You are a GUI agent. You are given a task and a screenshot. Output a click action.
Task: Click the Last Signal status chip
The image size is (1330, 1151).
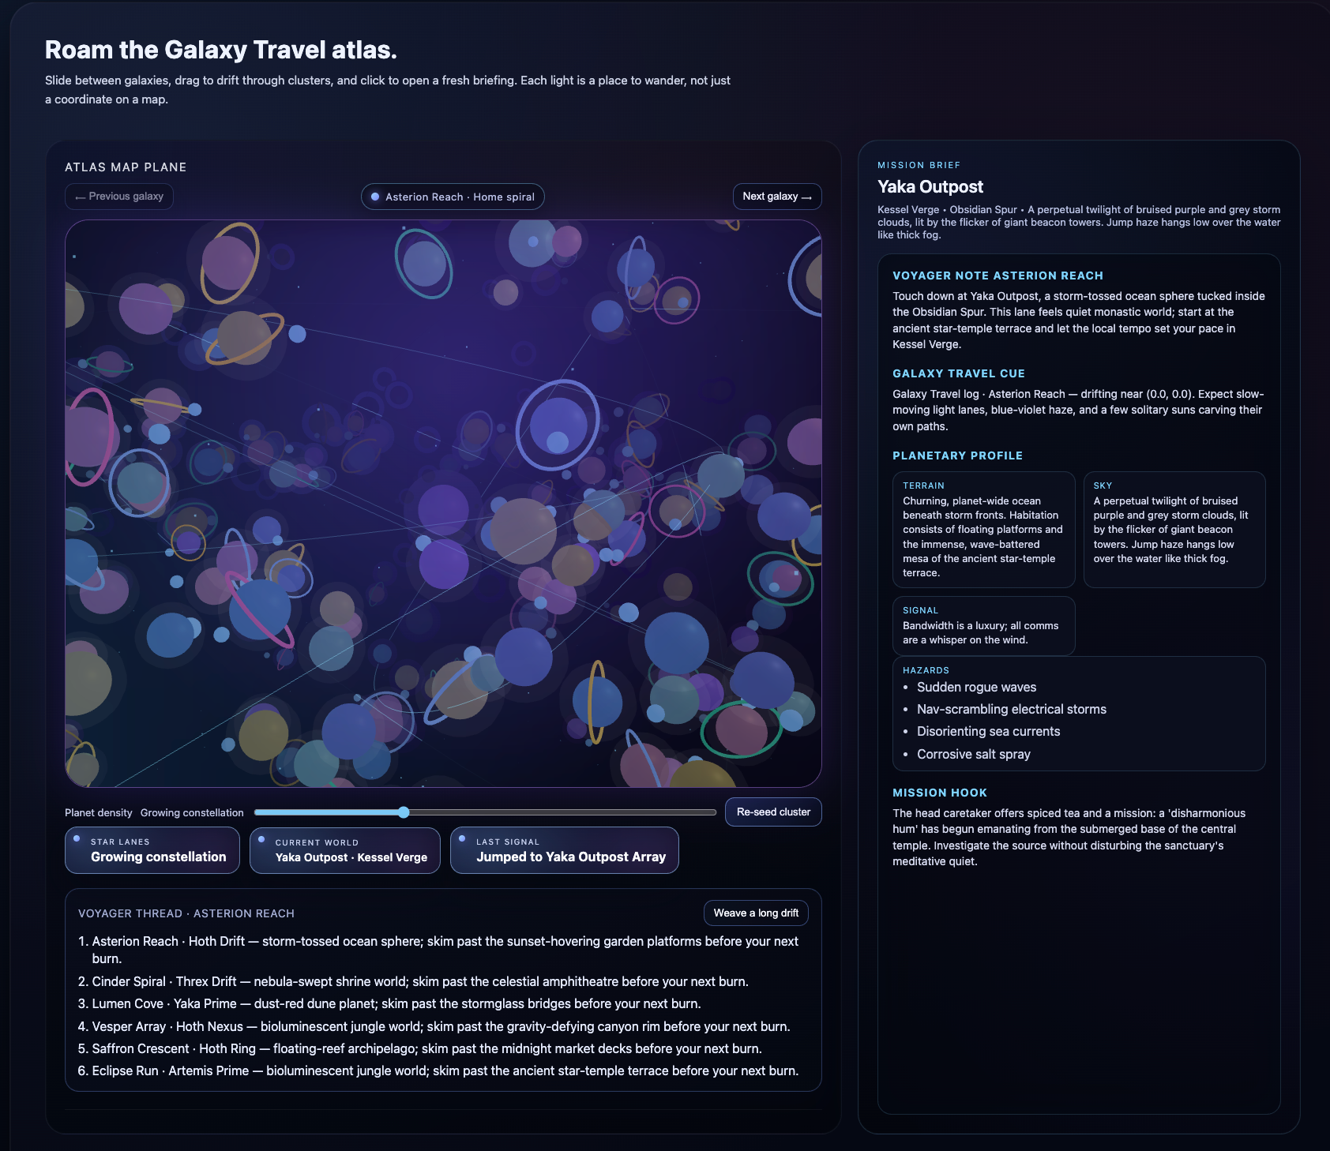564,850
